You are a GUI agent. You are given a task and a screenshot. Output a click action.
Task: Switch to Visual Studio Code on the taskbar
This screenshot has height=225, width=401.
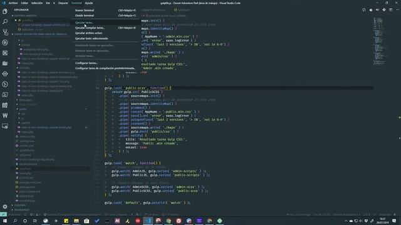[x=148, y=221]
